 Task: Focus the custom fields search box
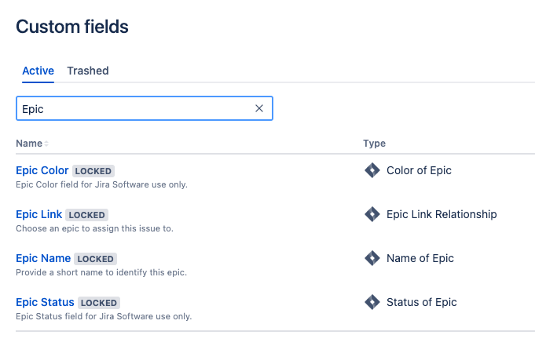(137, 108)
